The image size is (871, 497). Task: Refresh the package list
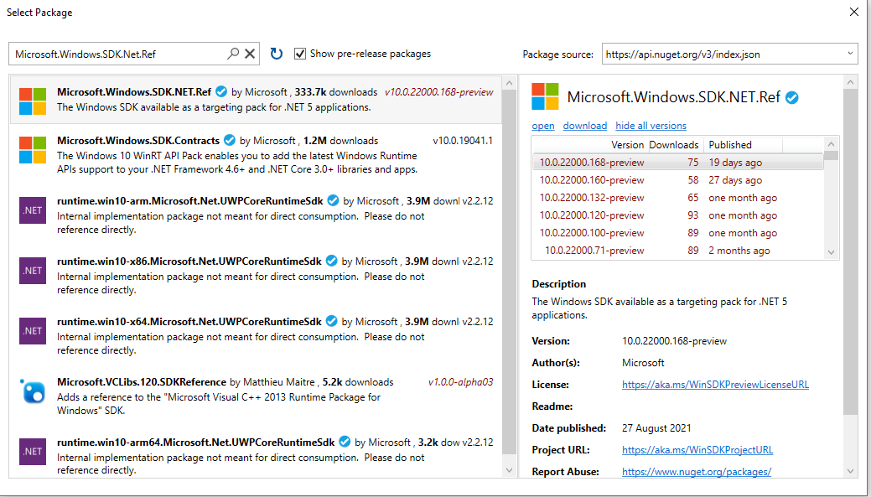[276, 54]
